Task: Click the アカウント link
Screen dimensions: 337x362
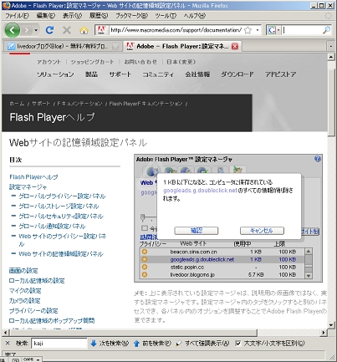Action: click(49, 62)
